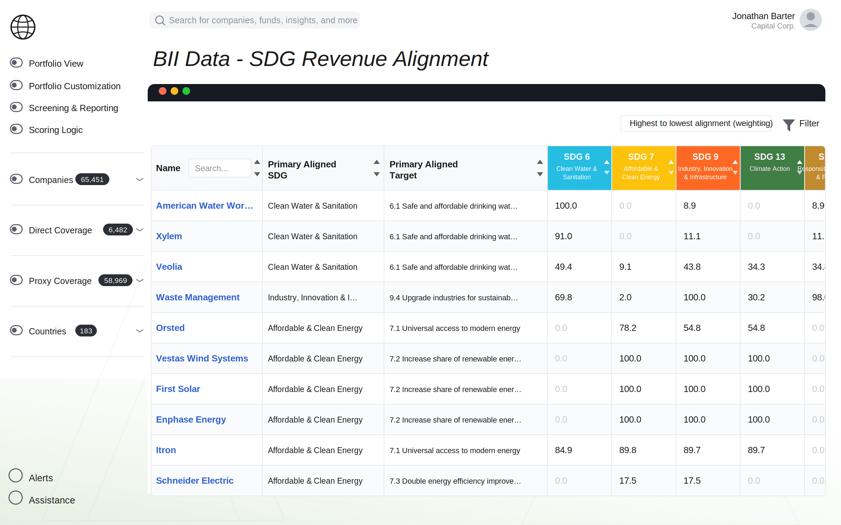
Task: Toggle the Direct Coverage radio button
Action: [16, 229]
